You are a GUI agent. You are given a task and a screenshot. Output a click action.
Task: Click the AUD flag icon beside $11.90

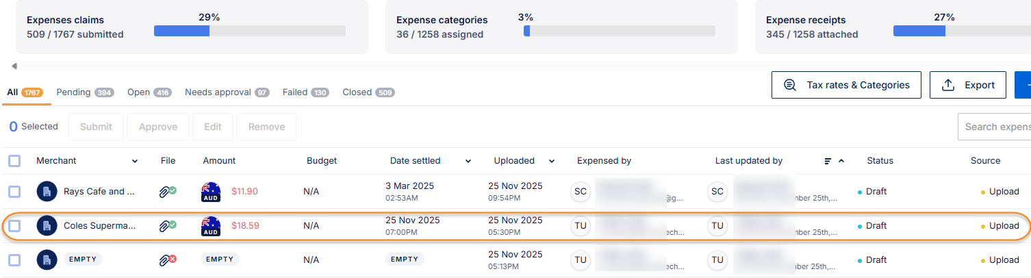pyautogui.click(x=212, y=192)
